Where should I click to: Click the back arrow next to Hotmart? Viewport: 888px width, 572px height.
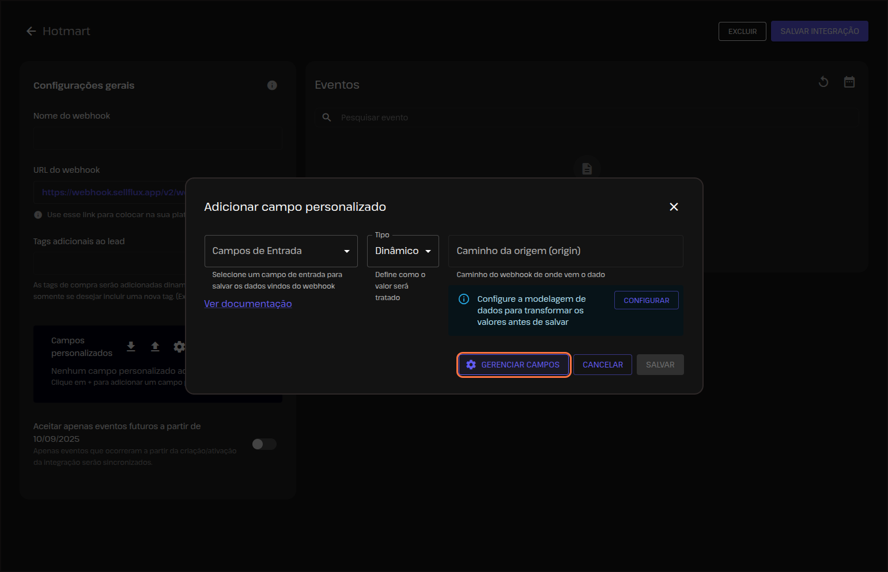tap(31, 31)
